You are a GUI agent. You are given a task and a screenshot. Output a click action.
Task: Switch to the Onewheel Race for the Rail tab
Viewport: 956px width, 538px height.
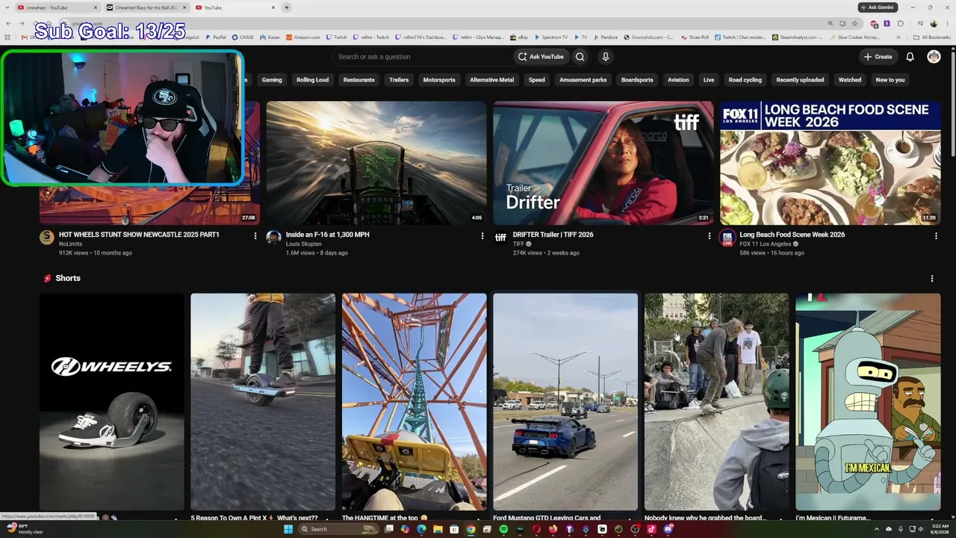coord(146,7)
